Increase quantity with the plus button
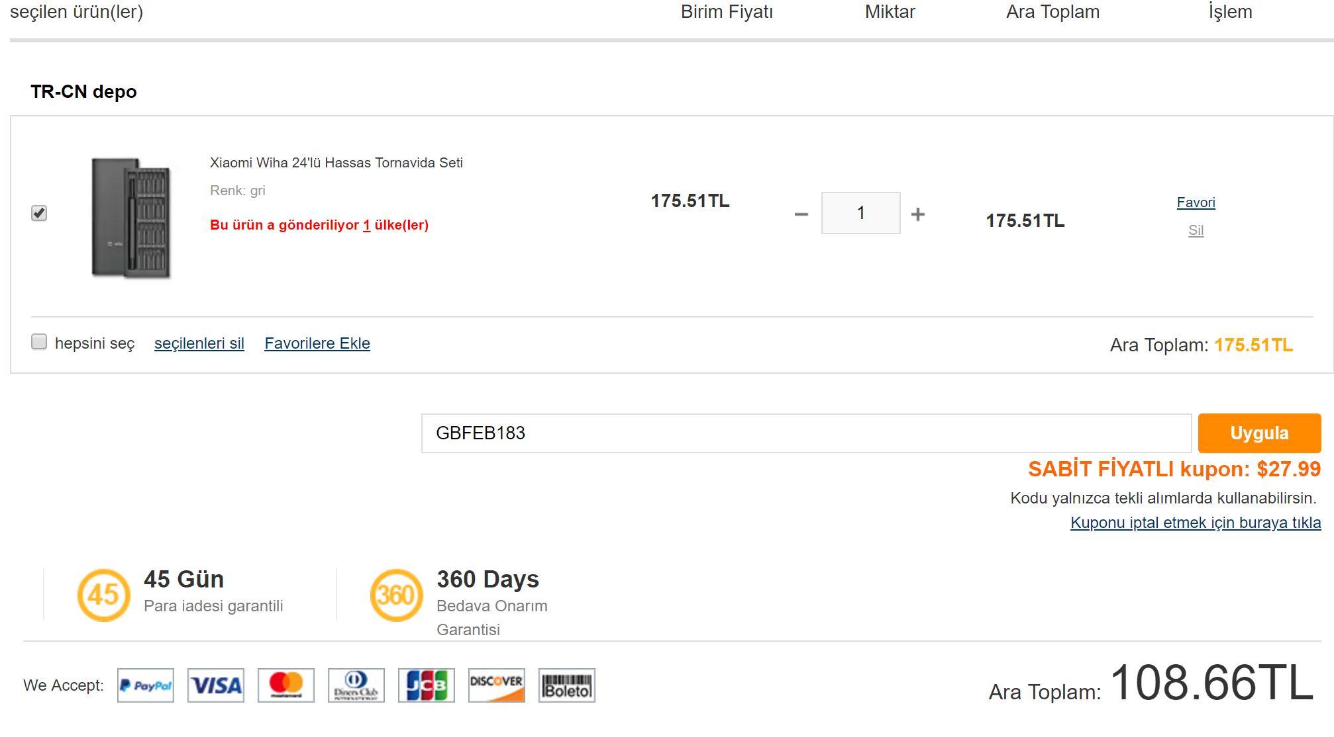 click(x=917, y=214)
